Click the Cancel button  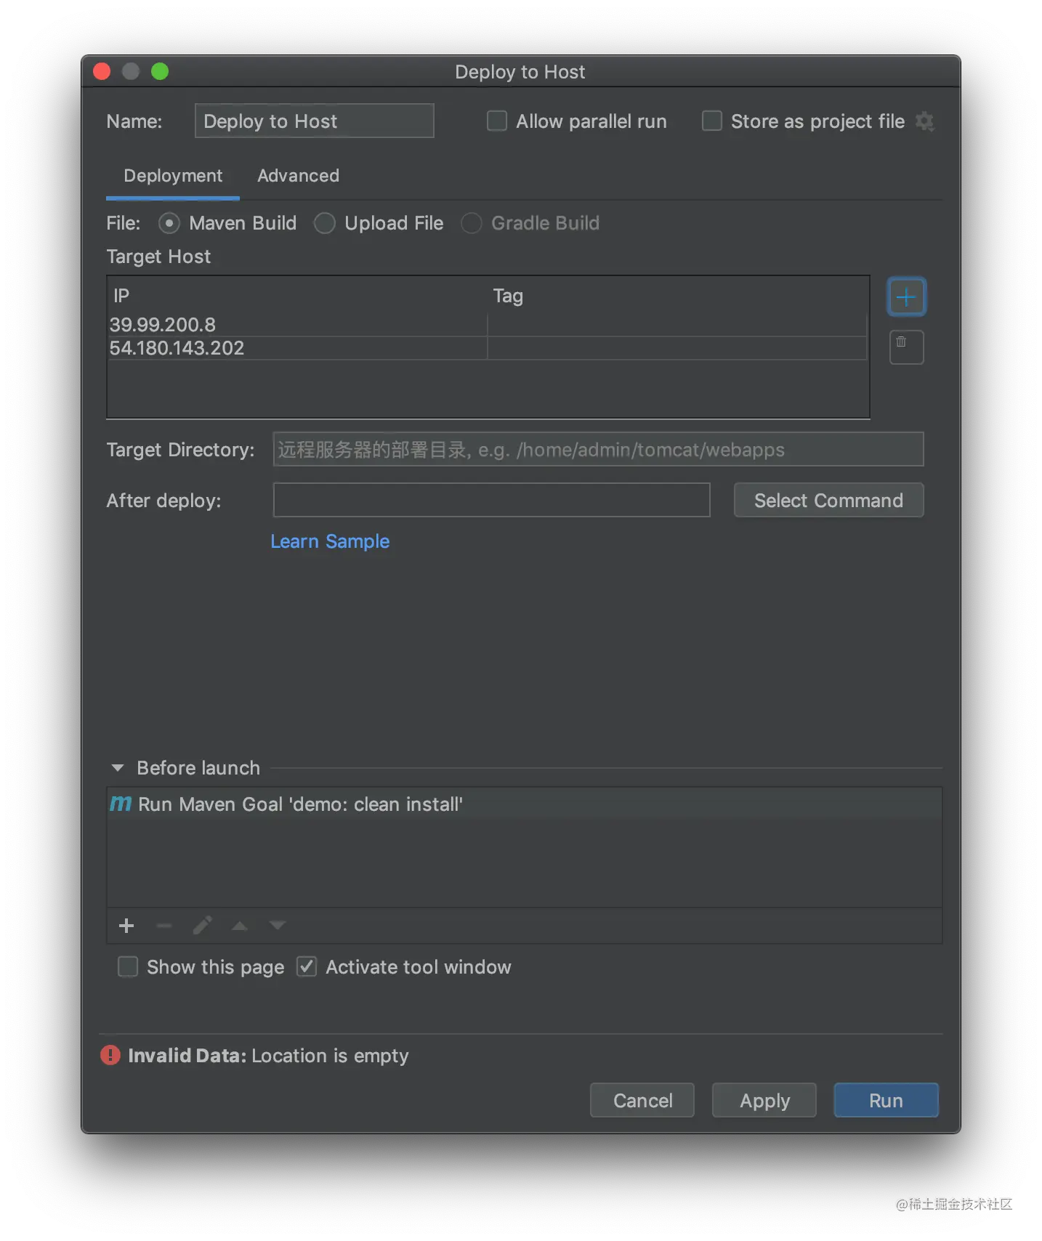click(x=642, y=1100)
